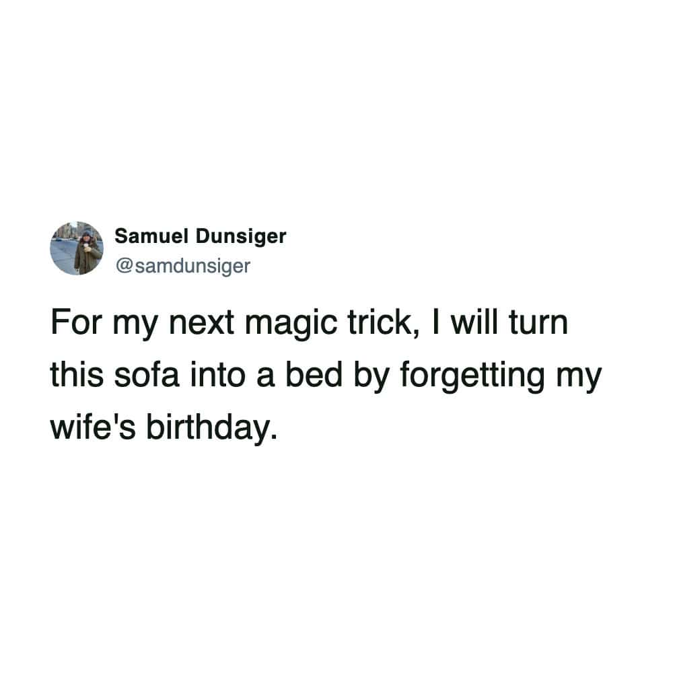Viewport: 673px width, 673px height.
Task: Select the word "forgetting" in the tweet
Action: (472, 376)
